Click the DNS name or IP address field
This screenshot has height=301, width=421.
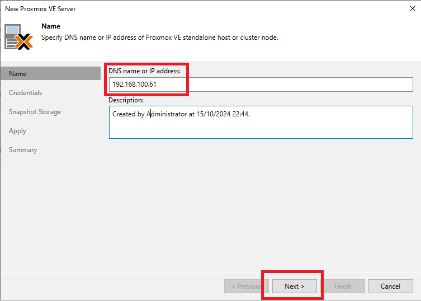click(261, 84)
